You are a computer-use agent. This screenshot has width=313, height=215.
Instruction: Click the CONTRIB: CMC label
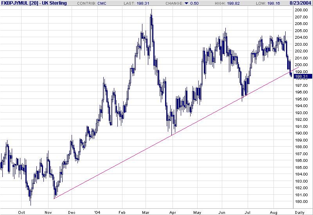coord(92,4)
